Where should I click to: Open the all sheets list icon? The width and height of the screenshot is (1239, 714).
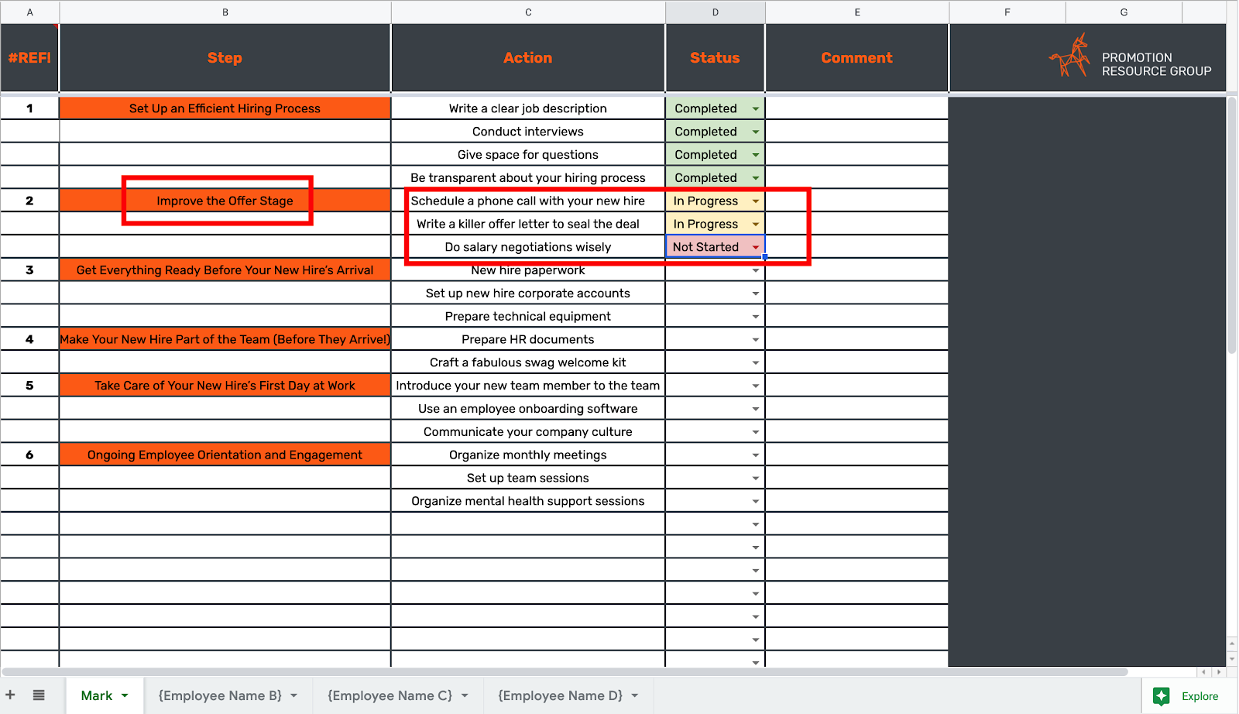click(x=39, y=695)
